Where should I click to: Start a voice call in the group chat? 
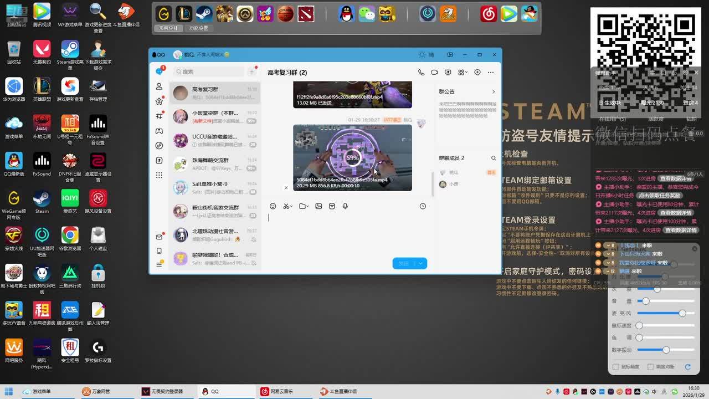coord(421,72)
